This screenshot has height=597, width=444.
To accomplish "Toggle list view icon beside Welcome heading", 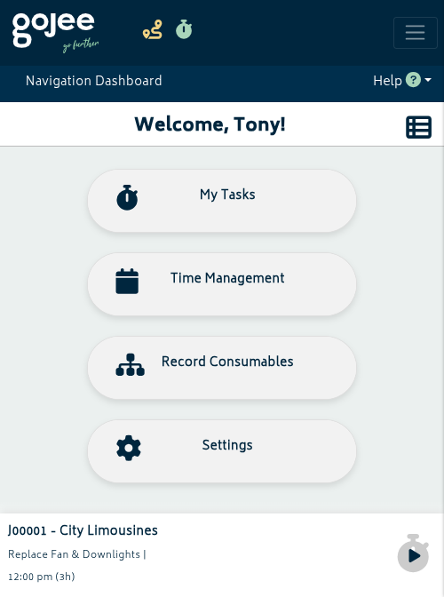I will 418,127.
